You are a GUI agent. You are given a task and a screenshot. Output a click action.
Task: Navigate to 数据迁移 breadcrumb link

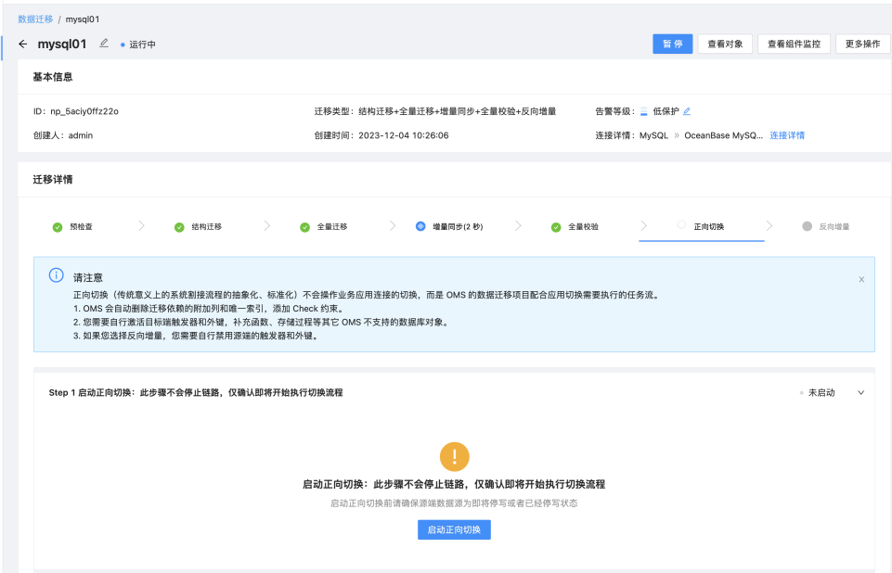tap(35, 19)
